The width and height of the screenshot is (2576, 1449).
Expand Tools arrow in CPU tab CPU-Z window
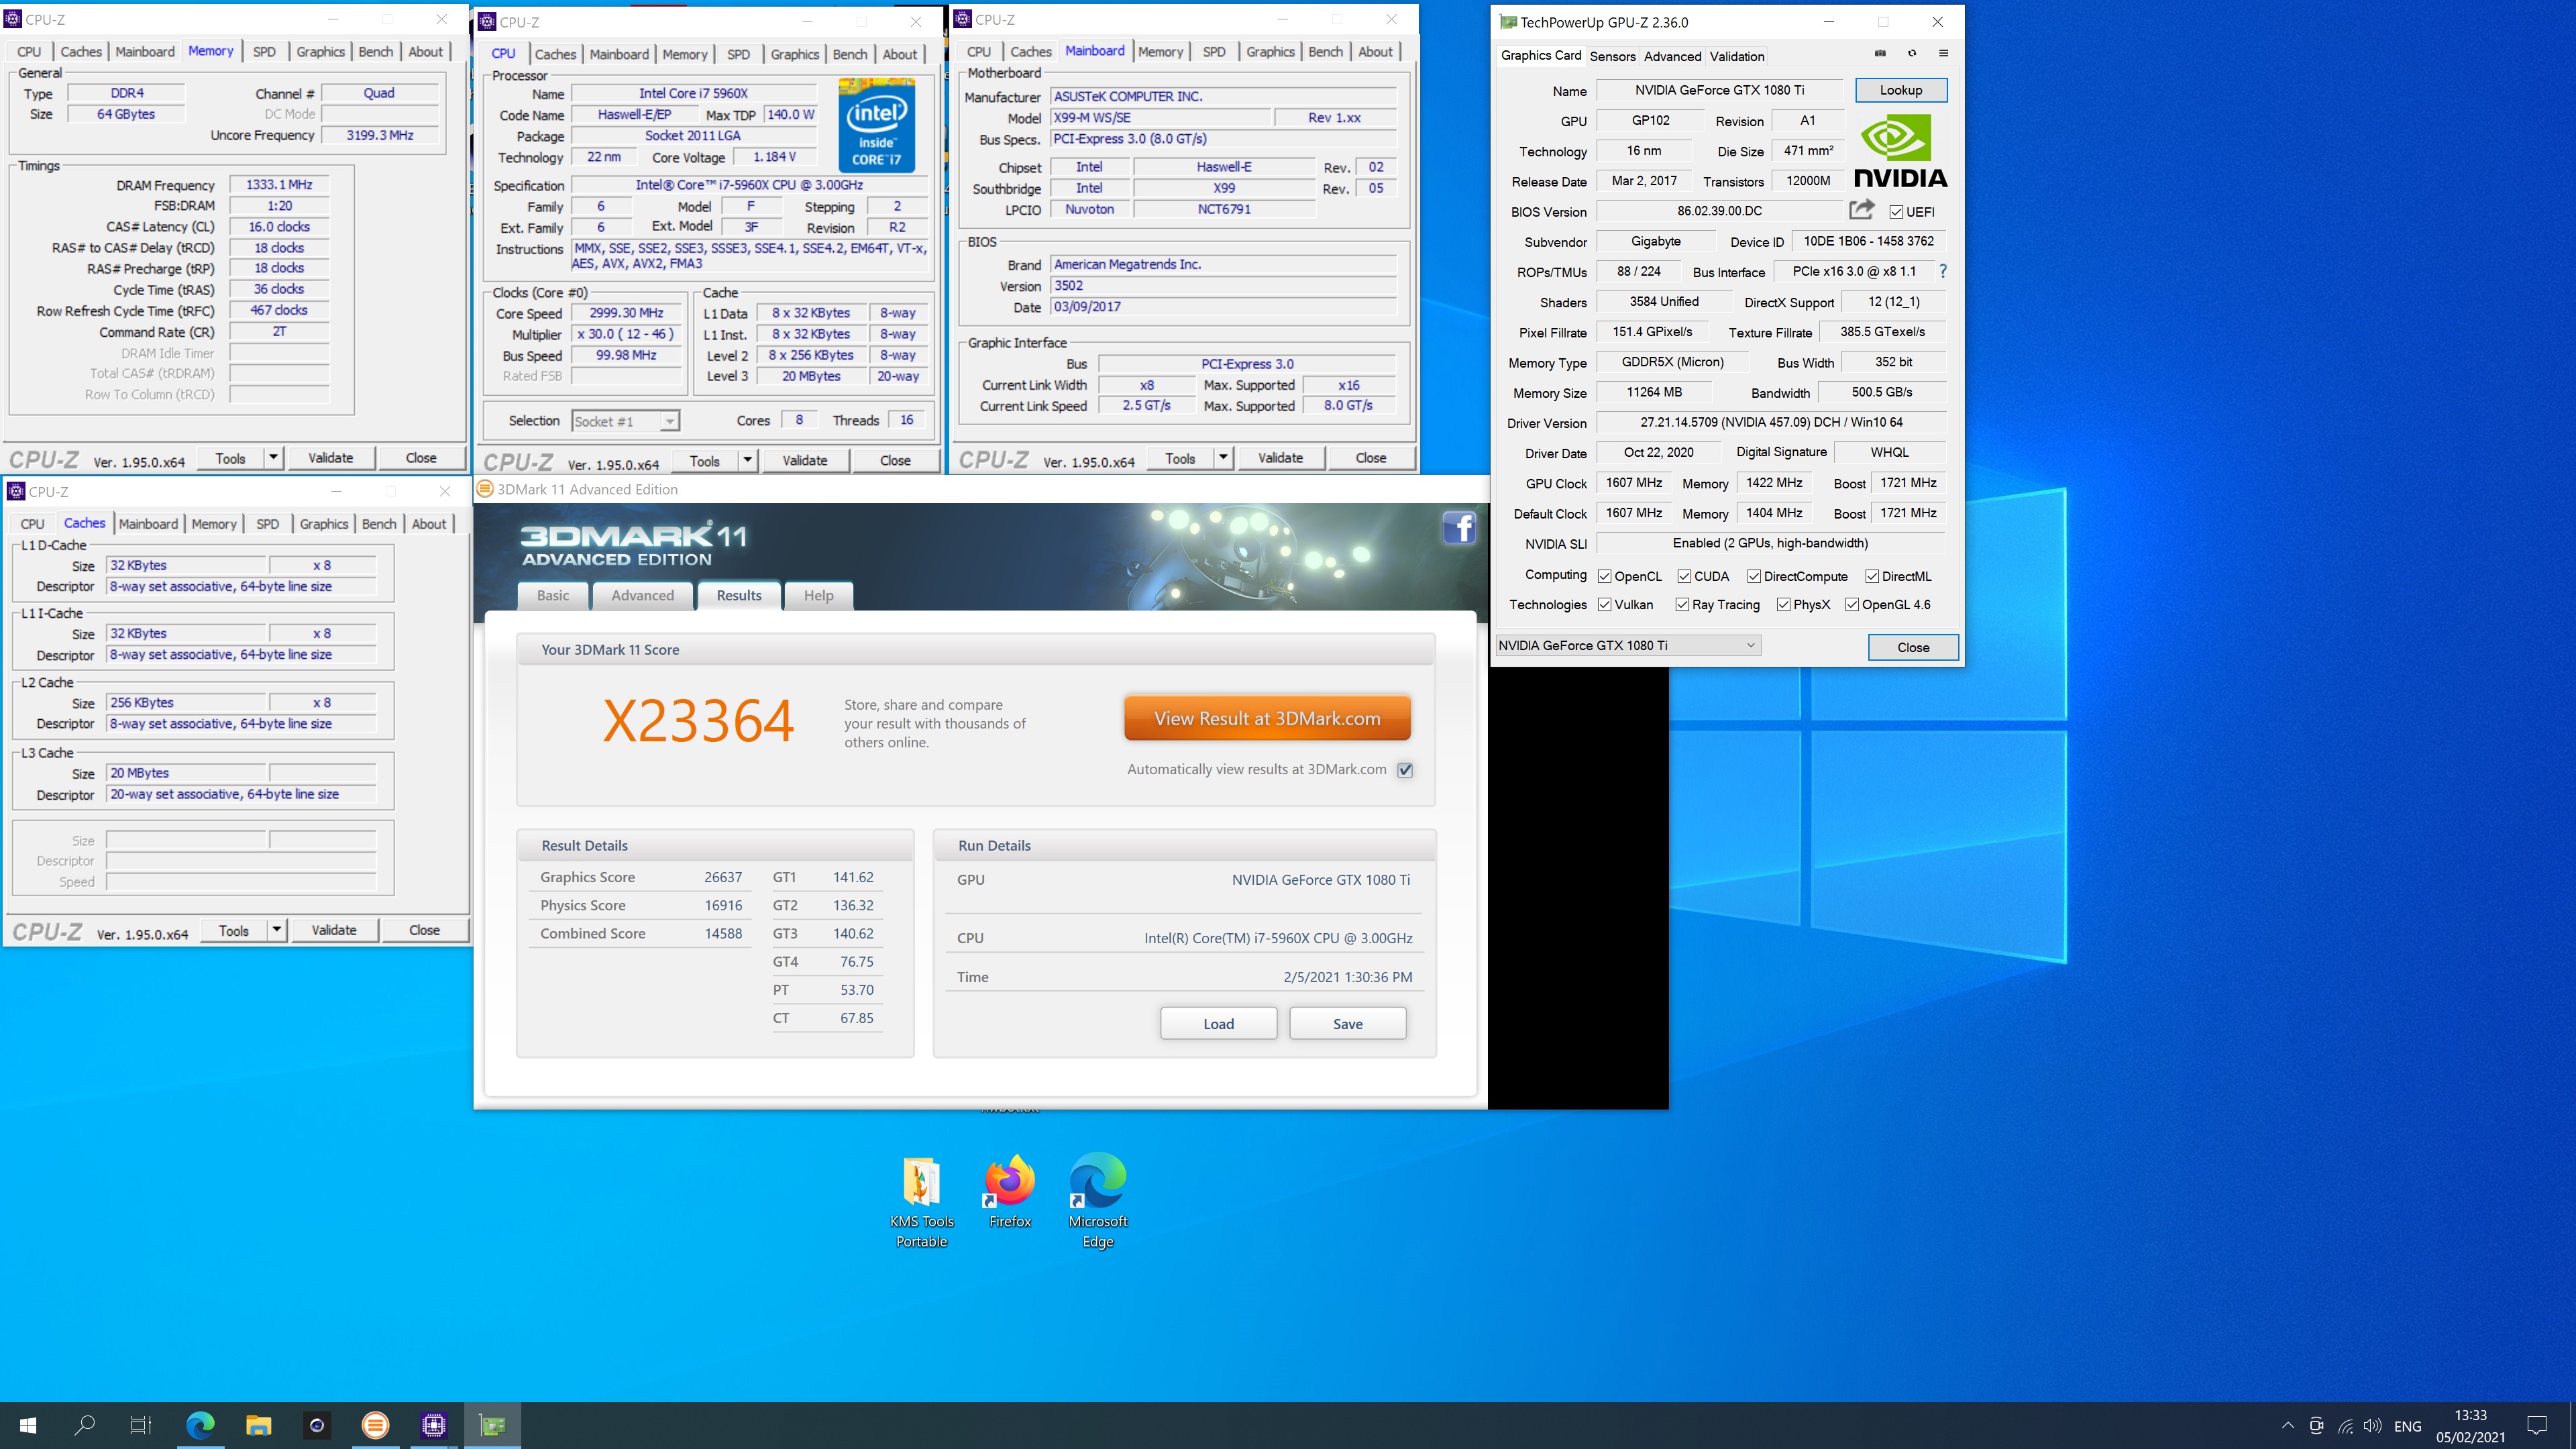(x=747, y=460)
